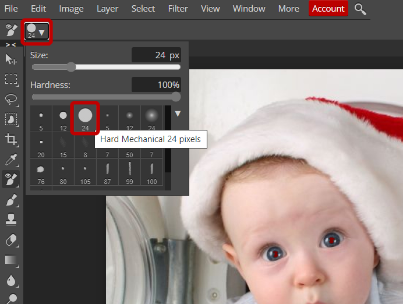
Task: Choose the Hard Mechanical 24 brush preset
Action: tap(86, 119)
